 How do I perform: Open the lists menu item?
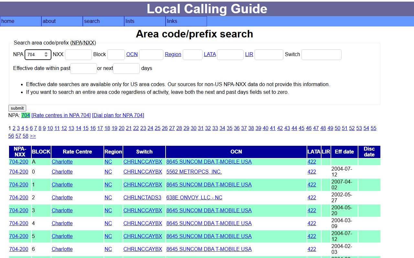pos(145,21)
